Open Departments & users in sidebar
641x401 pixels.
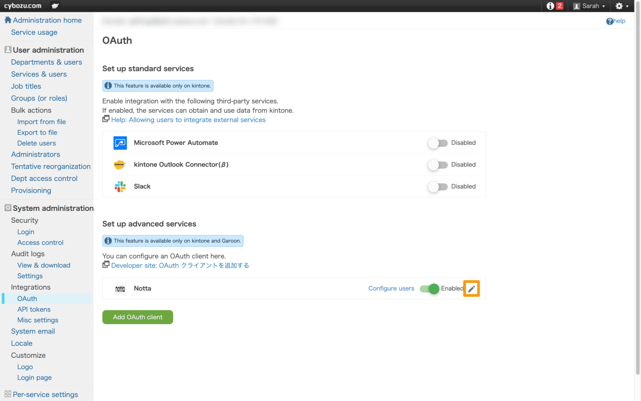tap(46, 62)
